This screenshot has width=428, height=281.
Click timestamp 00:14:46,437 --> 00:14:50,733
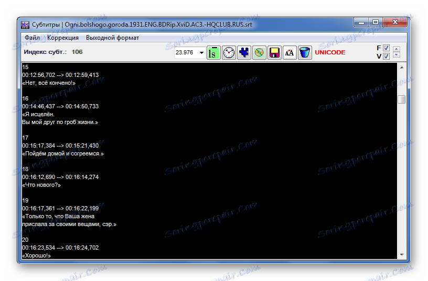pyautogui.click(x=60, y=106)
